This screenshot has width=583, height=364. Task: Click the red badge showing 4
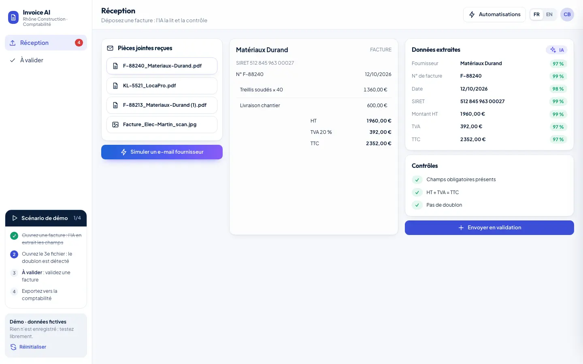[x=79, y=42]
